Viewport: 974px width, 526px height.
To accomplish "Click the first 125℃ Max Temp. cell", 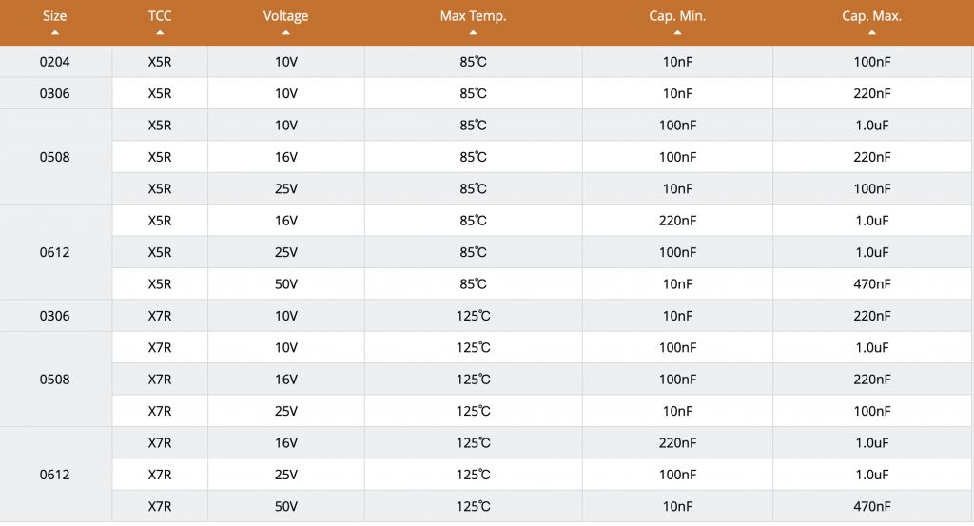I will [x=474, y=316].
